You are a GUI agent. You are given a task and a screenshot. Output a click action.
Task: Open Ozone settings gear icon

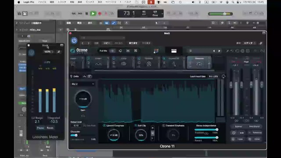pyautogui.click(x=242, y=51)
